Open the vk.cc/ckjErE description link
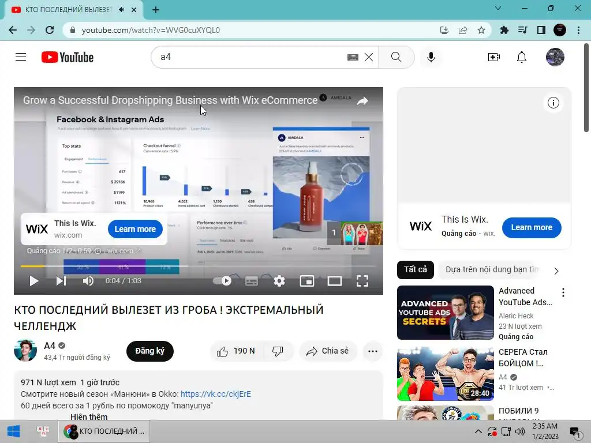 click(x=216, y=394)
